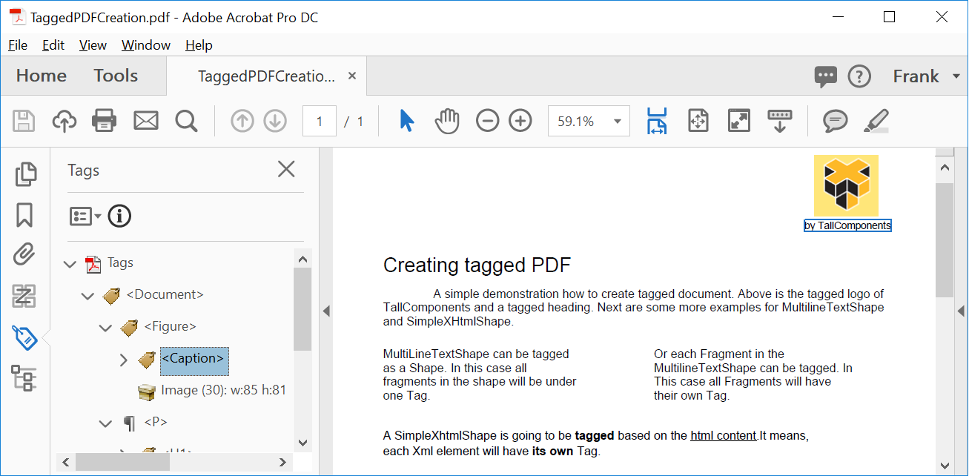Click the Send file by email envelope icon
Screen dimensions: 969x476
(x=146, y=121)
